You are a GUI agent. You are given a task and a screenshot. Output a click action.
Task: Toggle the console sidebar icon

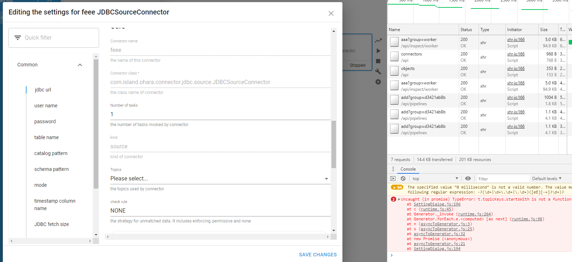coord(393,179)
